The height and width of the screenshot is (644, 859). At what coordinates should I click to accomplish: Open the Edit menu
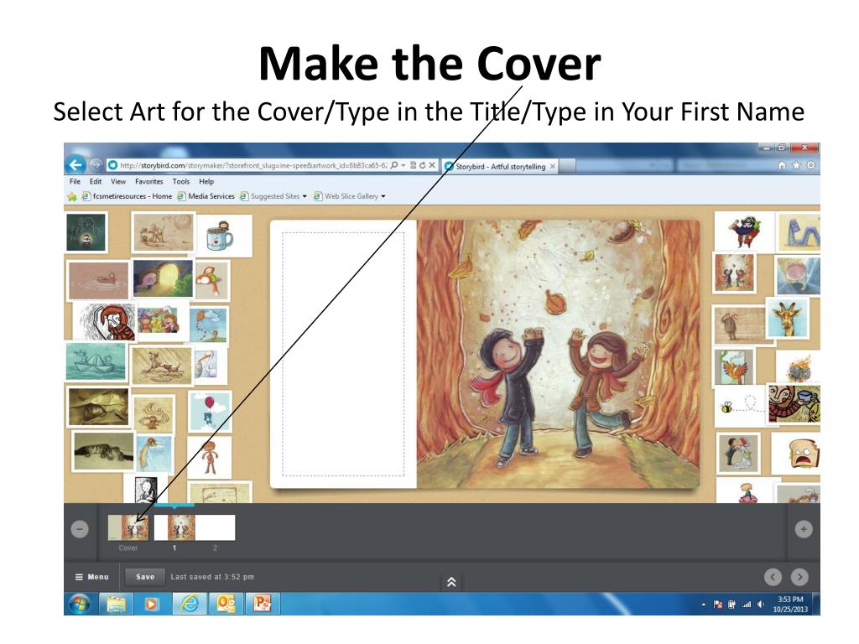click(96, 181)
